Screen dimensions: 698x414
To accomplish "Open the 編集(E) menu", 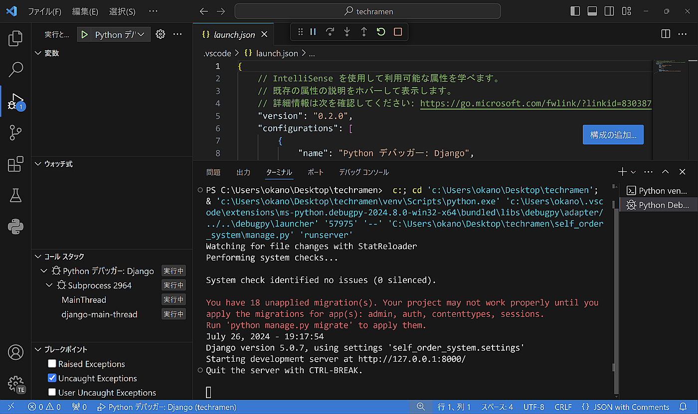I will coord(85,11).
